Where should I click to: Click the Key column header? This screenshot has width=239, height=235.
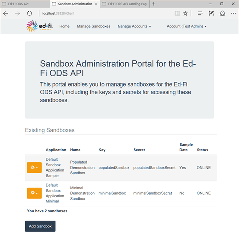(102, 150)
